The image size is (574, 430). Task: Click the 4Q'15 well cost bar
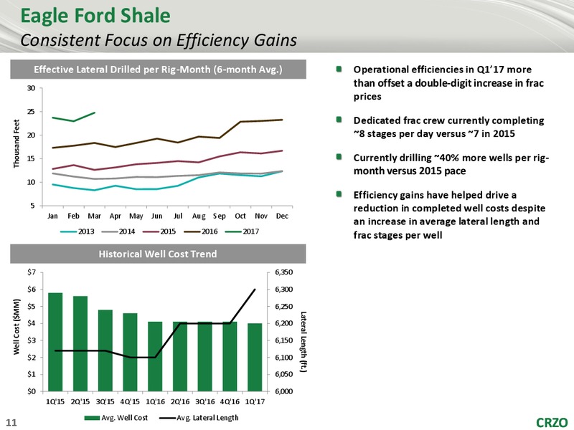[130, 352]
